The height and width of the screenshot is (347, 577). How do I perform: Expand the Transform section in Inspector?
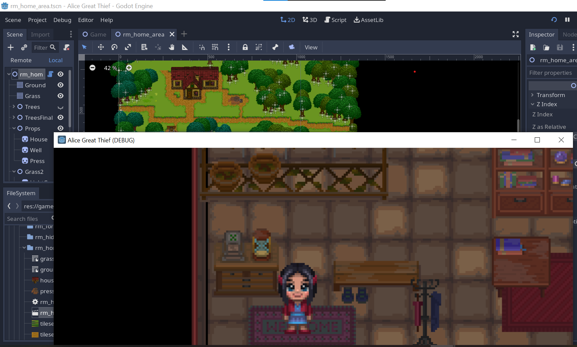(550, 95)
